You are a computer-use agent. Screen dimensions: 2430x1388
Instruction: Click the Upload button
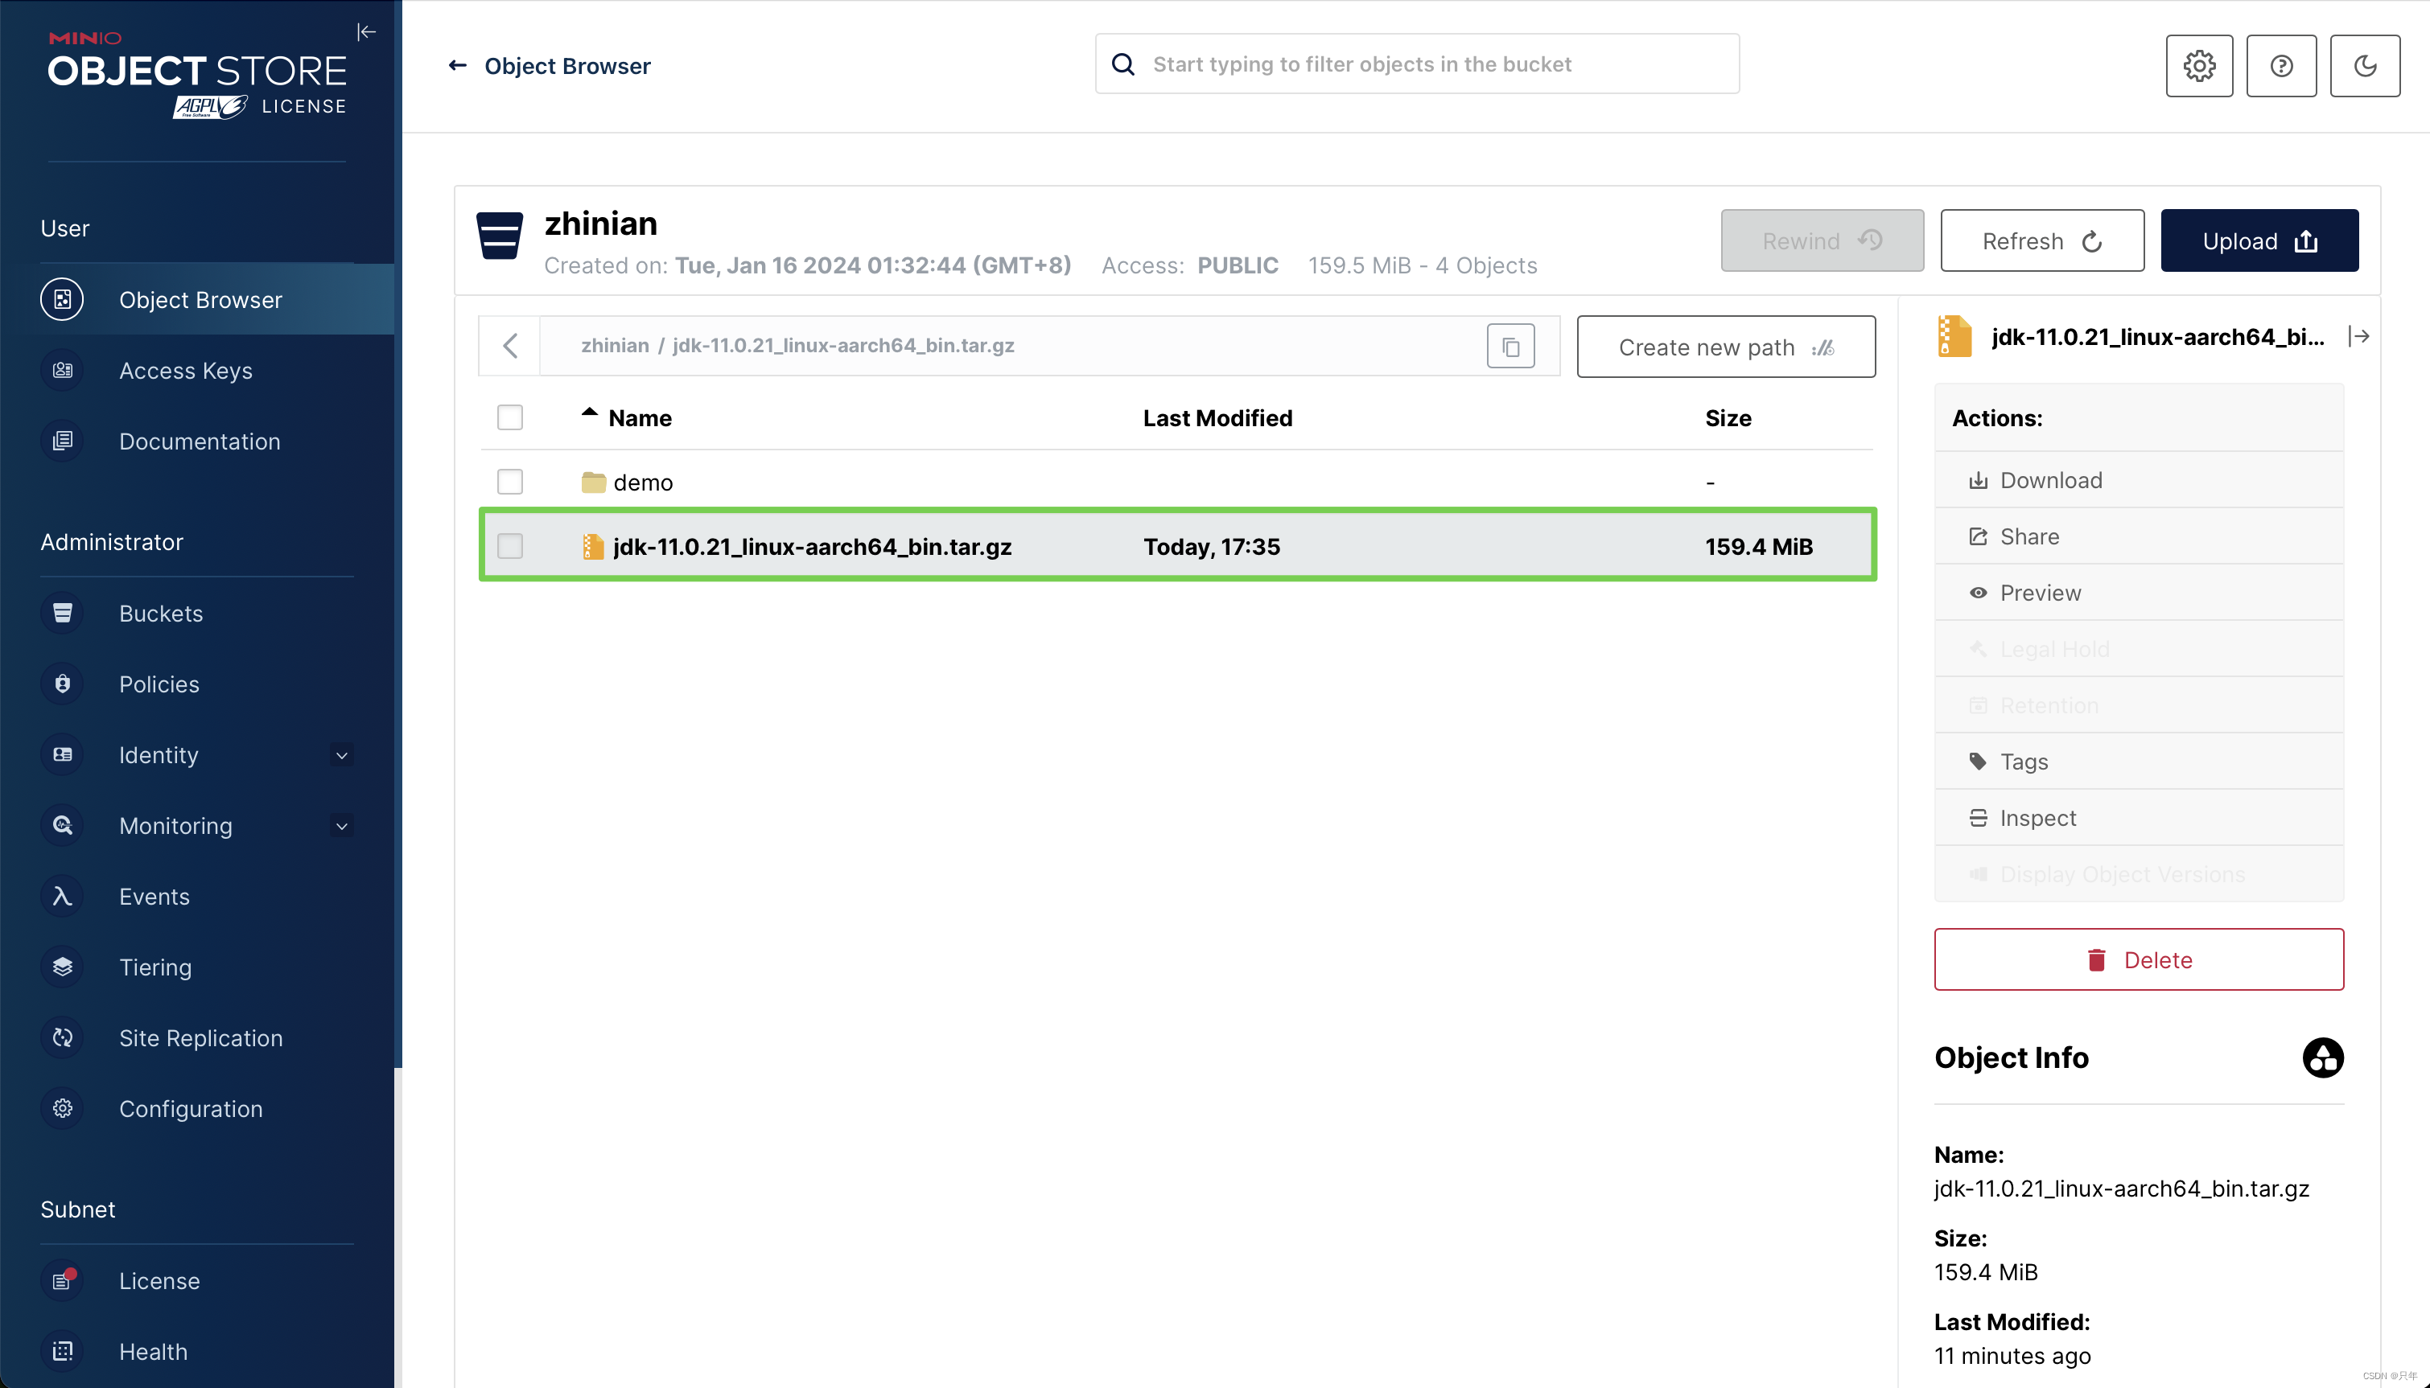2259,240
